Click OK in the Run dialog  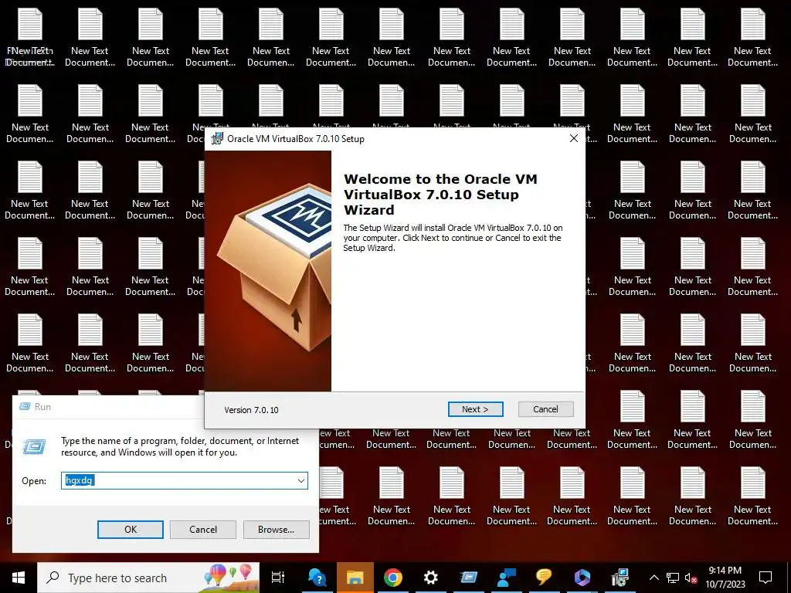[130, 530]
